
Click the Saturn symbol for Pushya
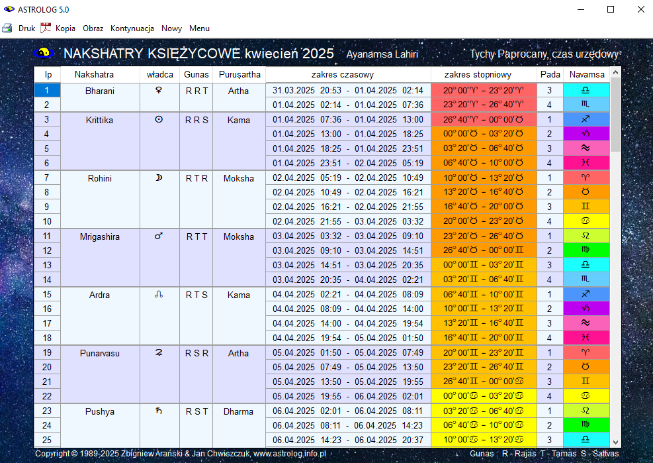pos(159,411)
